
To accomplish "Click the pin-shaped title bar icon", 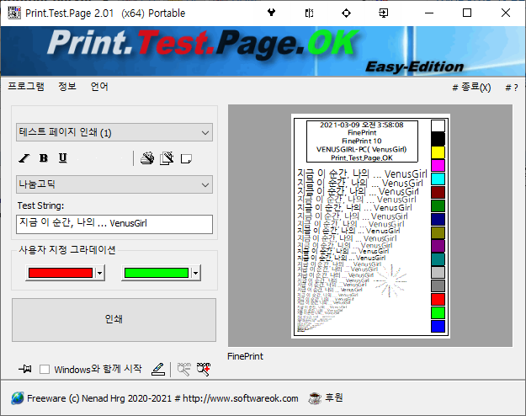I will pos(271,13).
